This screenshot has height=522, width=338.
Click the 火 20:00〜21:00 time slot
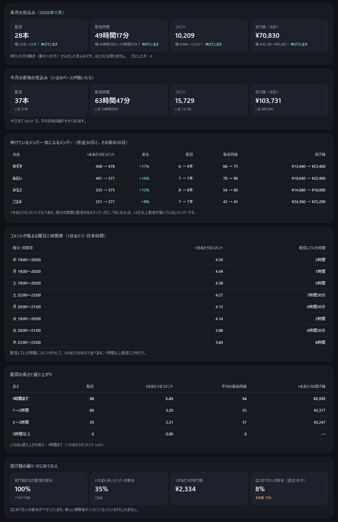pos(27,330)
